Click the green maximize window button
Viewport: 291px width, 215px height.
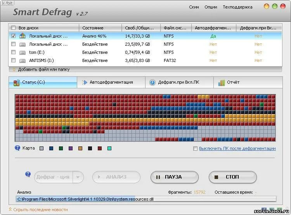275,6
